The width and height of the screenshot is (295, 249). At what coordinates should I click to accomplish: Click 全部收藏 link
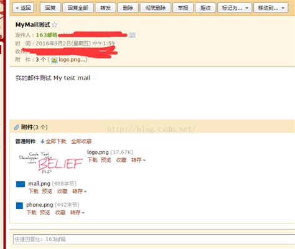click(82, 141)
